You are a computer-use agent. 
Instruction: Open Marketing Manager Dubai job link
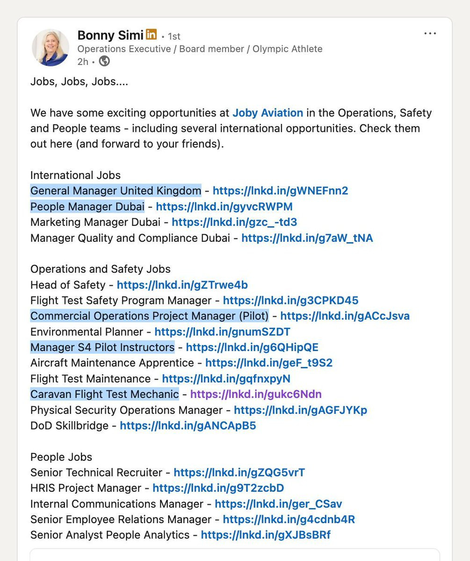pos(234,222)
